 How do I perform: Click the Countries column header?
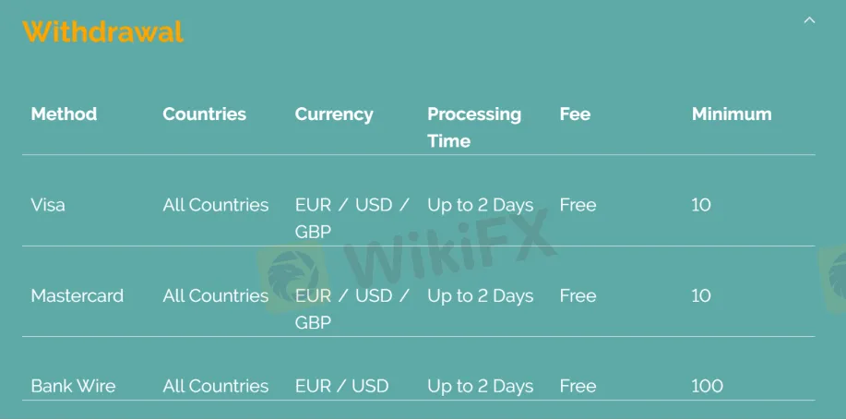coord(205,114)
